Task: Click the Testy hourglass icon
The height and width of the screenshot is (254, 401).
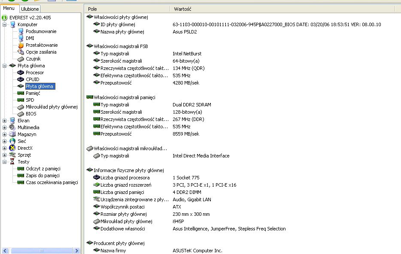Action: tap(12, 161)
